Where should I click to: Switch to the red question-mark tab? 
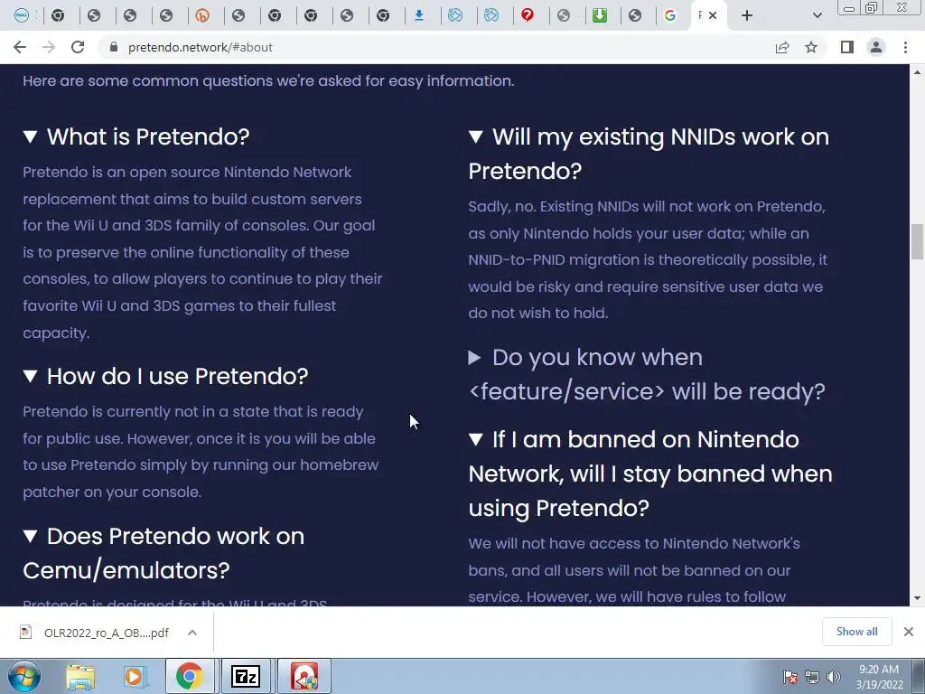pyautogui.click(x=528, y=15)
